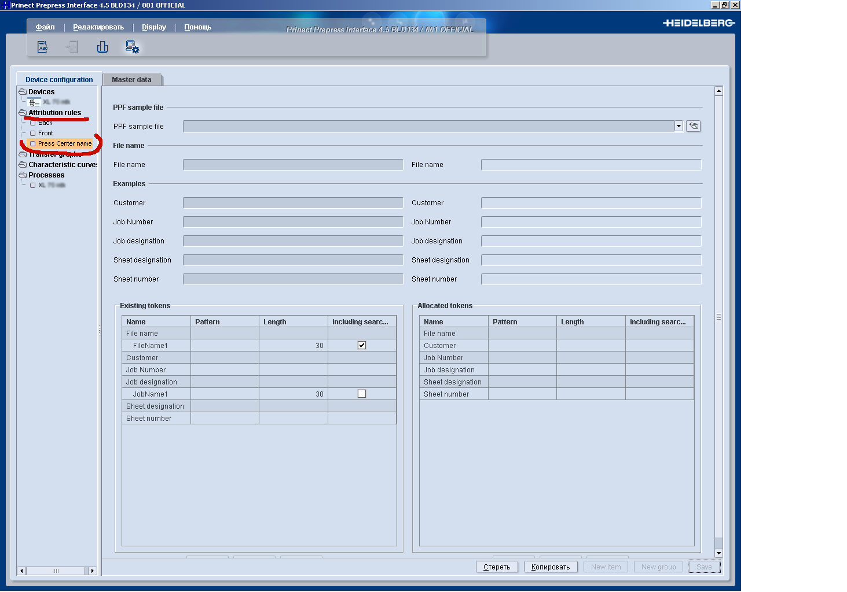
Task: Click the printing press toolbar icon
Action: (102, 47)
